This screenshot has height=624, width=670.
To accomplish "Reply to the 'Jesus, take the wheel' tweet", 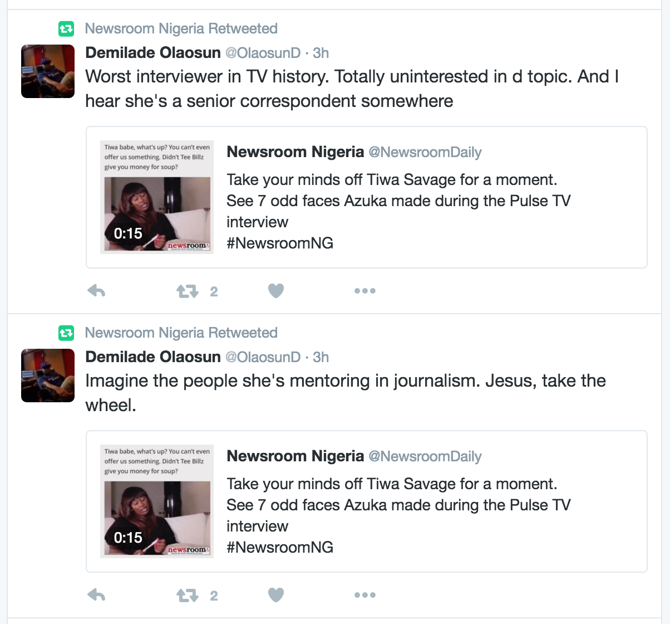I will click(x=96, y=594).
